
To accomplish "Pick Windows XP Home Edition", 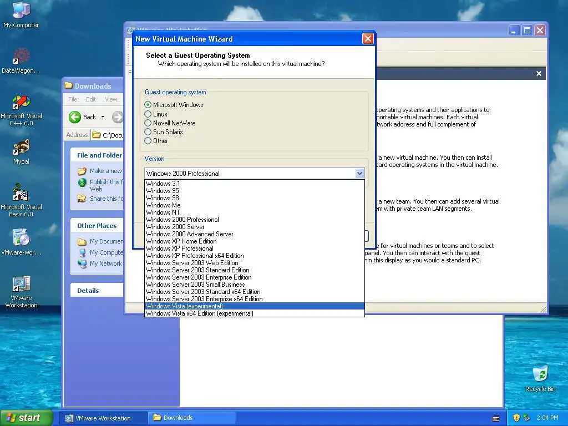I will tap(254, 241).
